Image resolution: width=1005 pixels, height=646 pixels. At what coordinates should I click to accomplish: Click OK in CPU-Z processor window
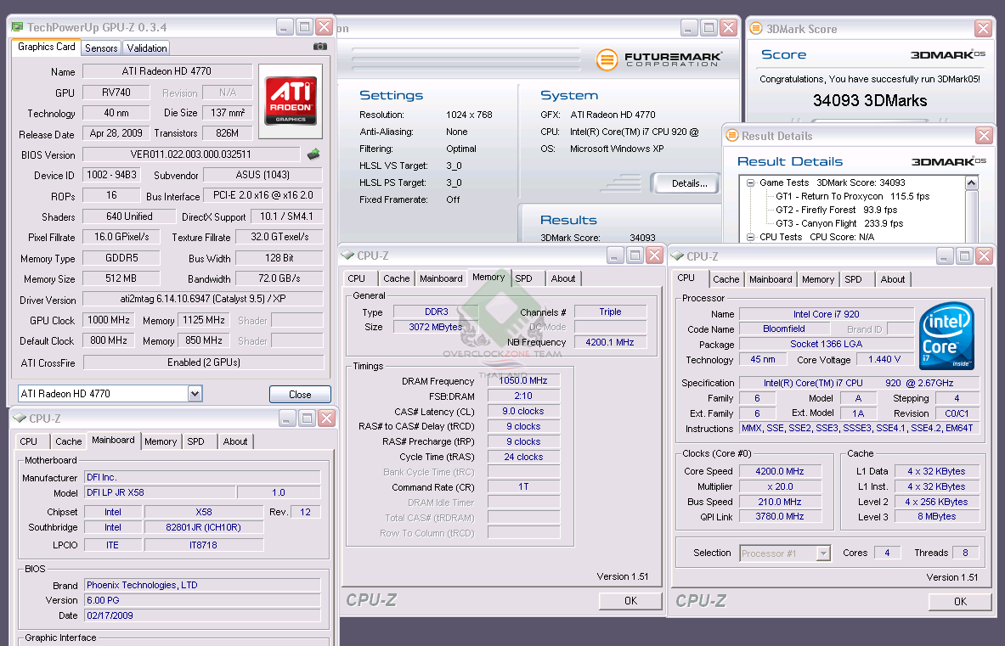pos(960,601)
